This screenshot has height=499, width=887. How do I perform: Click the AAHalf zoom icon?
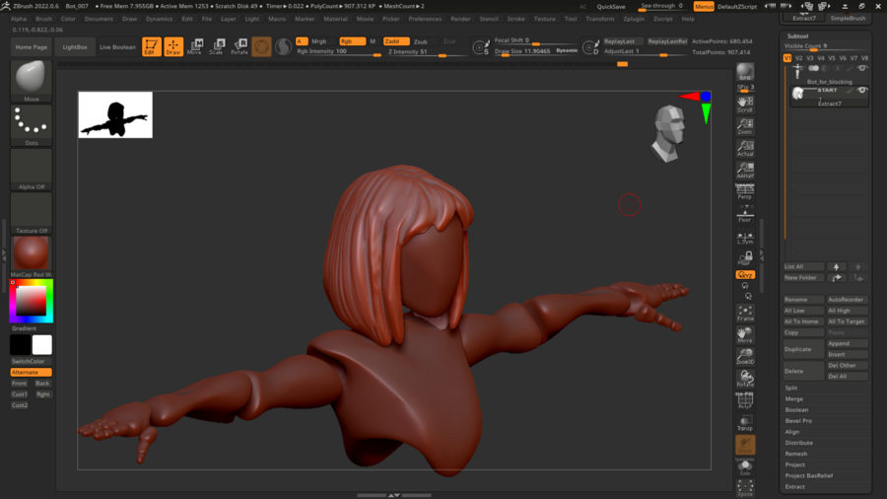[745, 171]
